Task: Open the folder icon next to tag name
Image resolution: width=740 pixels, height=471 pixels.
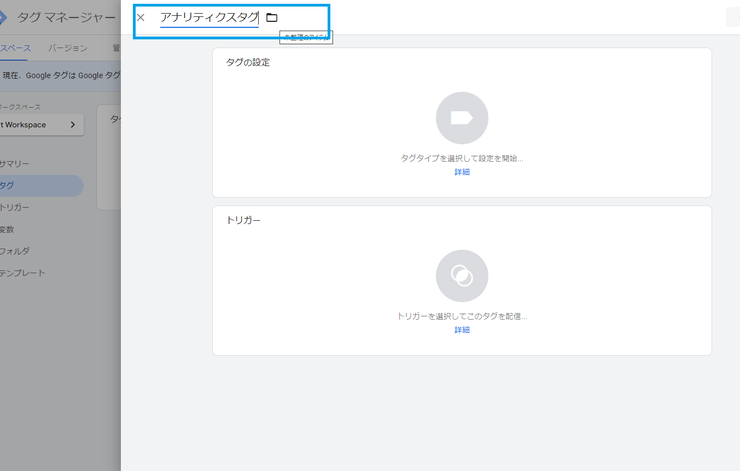Action: (x=272, y=17)
